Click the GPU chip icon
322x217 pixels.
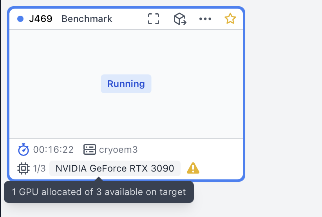[x=24, y=168]
